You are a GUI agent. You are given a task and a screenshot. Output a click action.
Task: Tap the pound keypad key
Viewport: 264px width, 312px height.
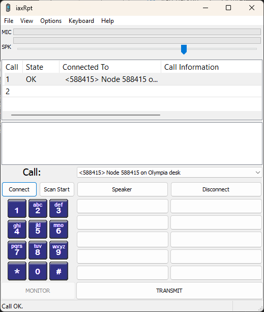(58, 271)
